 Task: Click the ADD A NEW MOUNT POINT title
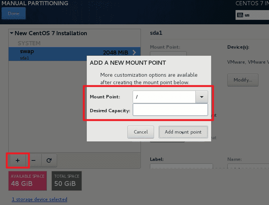click(128, 63)
